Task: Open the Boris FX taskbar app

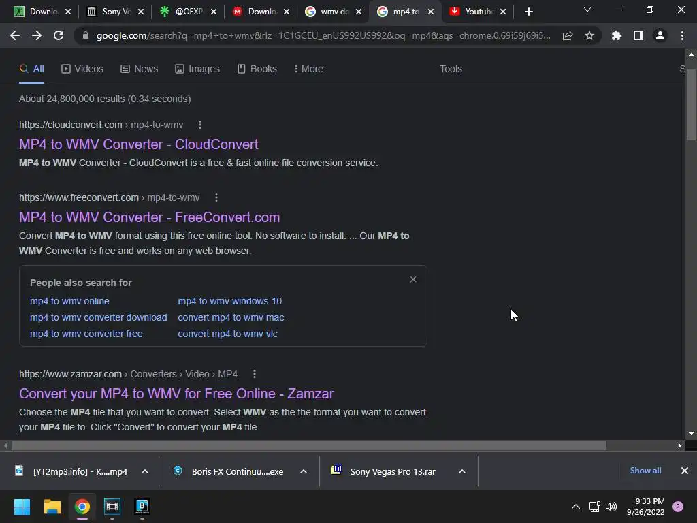Action: [142, 507]
